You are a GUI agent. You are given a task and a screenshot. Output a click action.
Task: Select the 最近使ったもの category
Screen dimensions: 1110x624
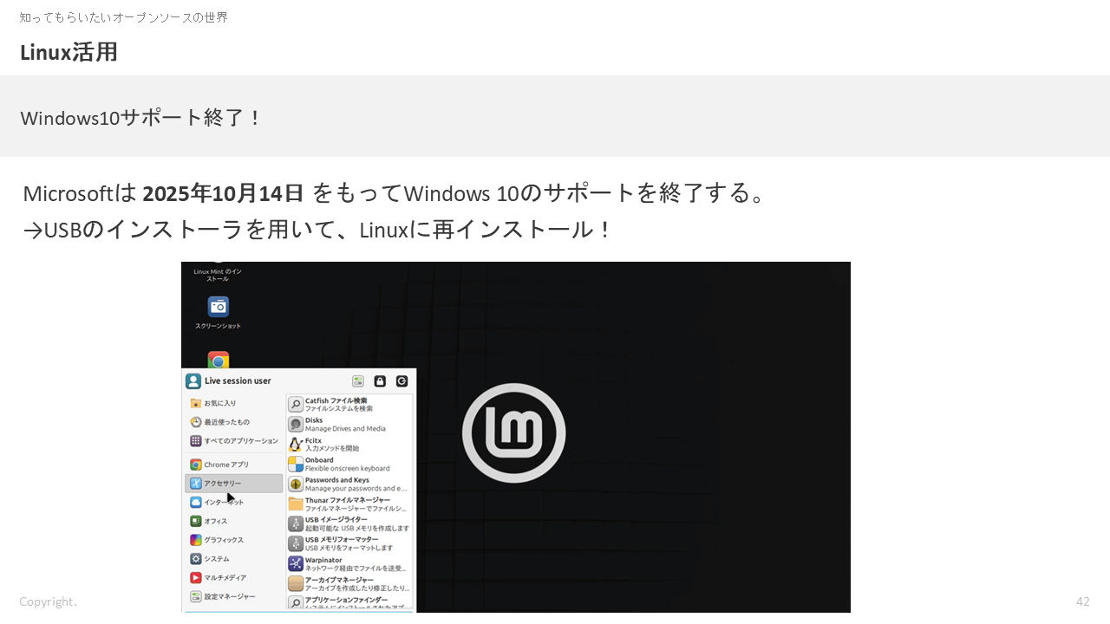pyautogui.click(x=226, y=422)
